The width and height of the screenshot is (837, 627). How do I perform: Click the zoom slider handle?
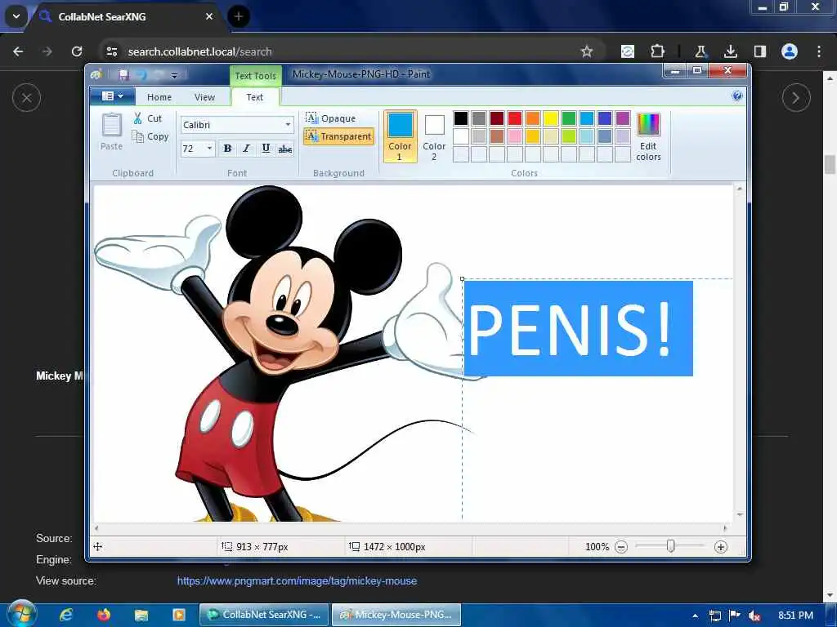click(x=670, y=546)
